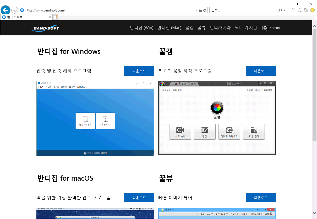This screenshot has width=317, height=219.
Task: Click the smiley feedback icon
Action: (313, 10)
